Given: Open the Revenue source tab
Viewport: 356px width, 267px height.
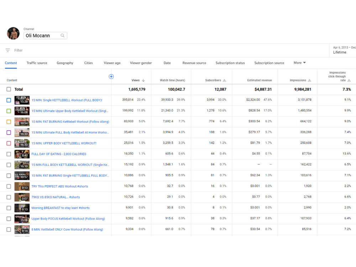Looking at the screenshot, I should (x=194, y=63).
